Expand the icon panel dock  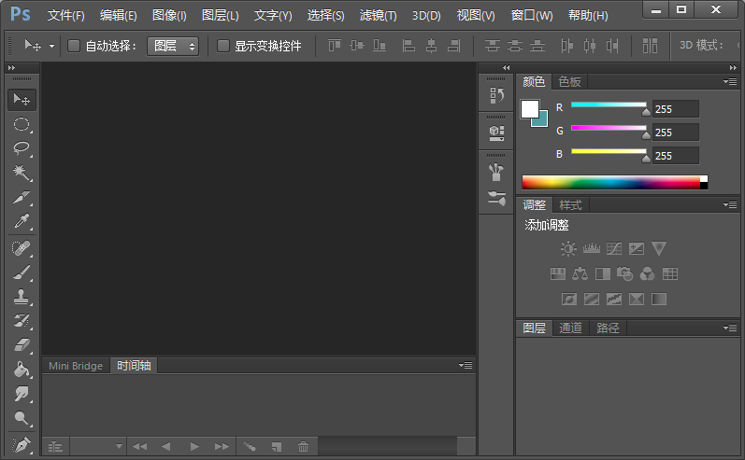click(x=506, y=68)
